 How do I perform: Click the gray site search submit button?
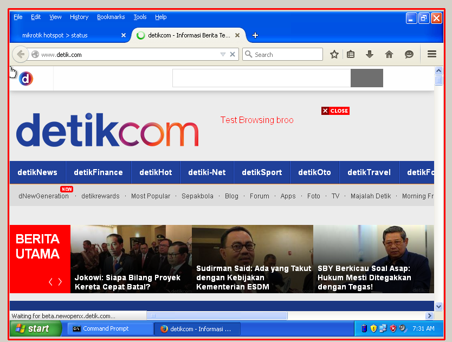367,78
